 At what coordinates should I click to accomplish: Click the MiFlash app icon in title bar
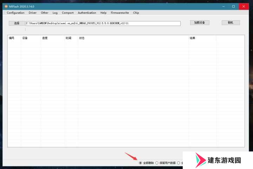pos(6,6)
